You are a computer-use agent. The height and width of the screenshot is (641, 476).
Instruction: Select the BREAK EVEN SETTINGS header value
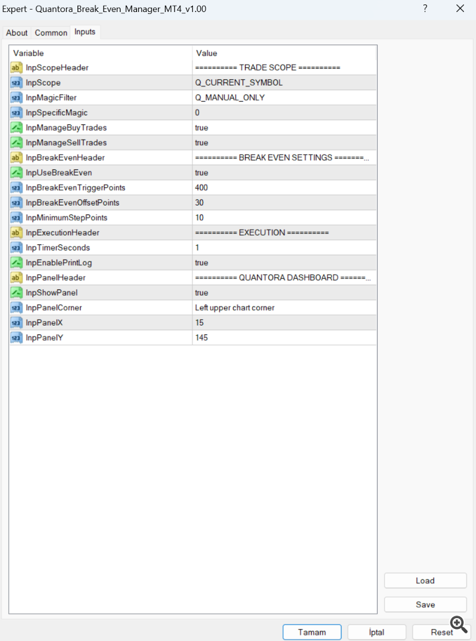click(284, 157)
